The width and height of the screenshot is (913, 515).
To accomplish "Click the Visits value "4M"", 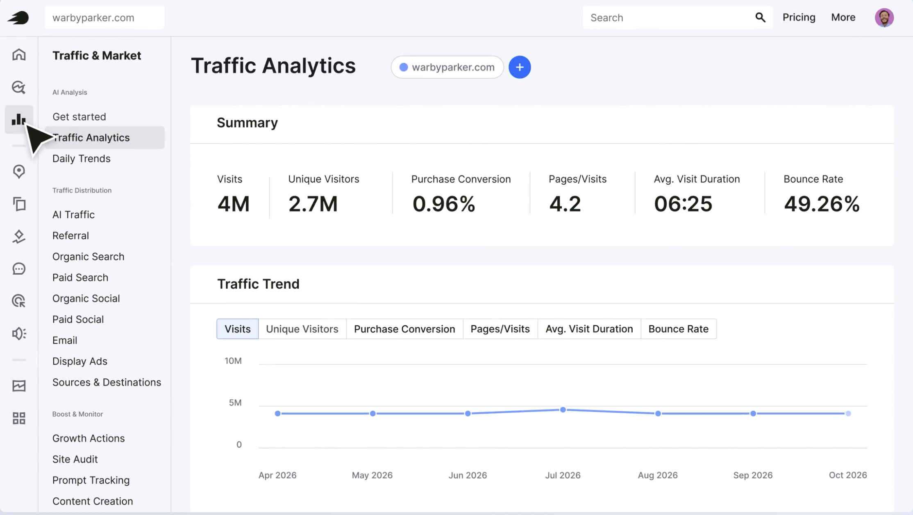I will point(233,204).
